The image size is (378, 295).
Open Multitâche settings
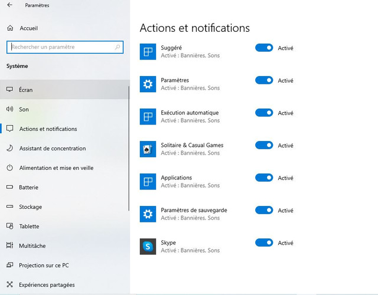(x=64, y=245)
